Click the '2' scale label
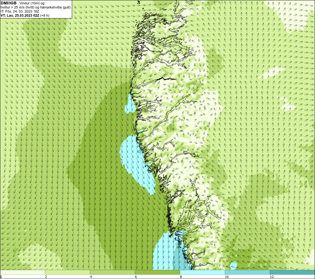 tap(46, 277)
